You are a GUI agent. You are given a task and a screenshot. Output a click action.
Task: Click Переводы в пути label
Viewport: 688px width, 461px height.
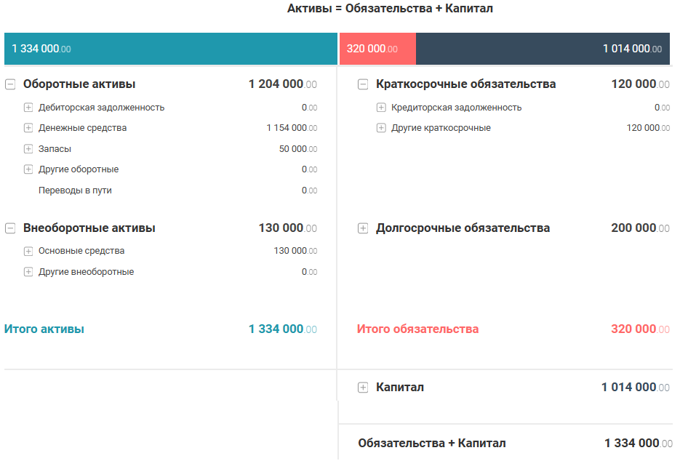[75, 191]
